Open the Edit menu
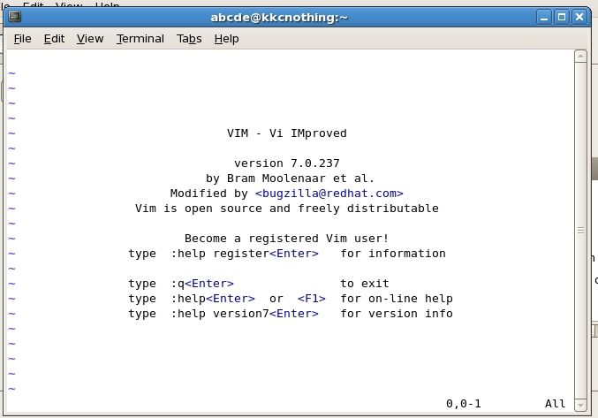The width and height of the screenshot is (598, 418). [54, 39]
